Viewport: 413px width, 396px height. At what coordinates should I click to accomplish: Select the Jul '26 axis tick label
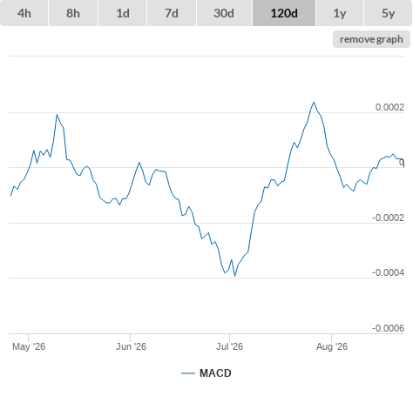(229, 346)
